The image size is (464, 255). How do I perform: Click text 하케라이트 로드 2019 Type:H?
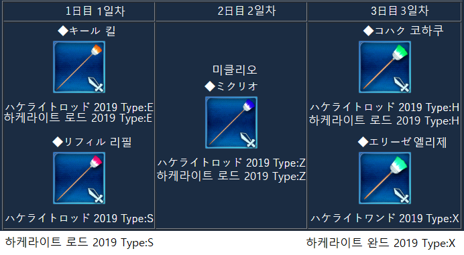point(384,120)
